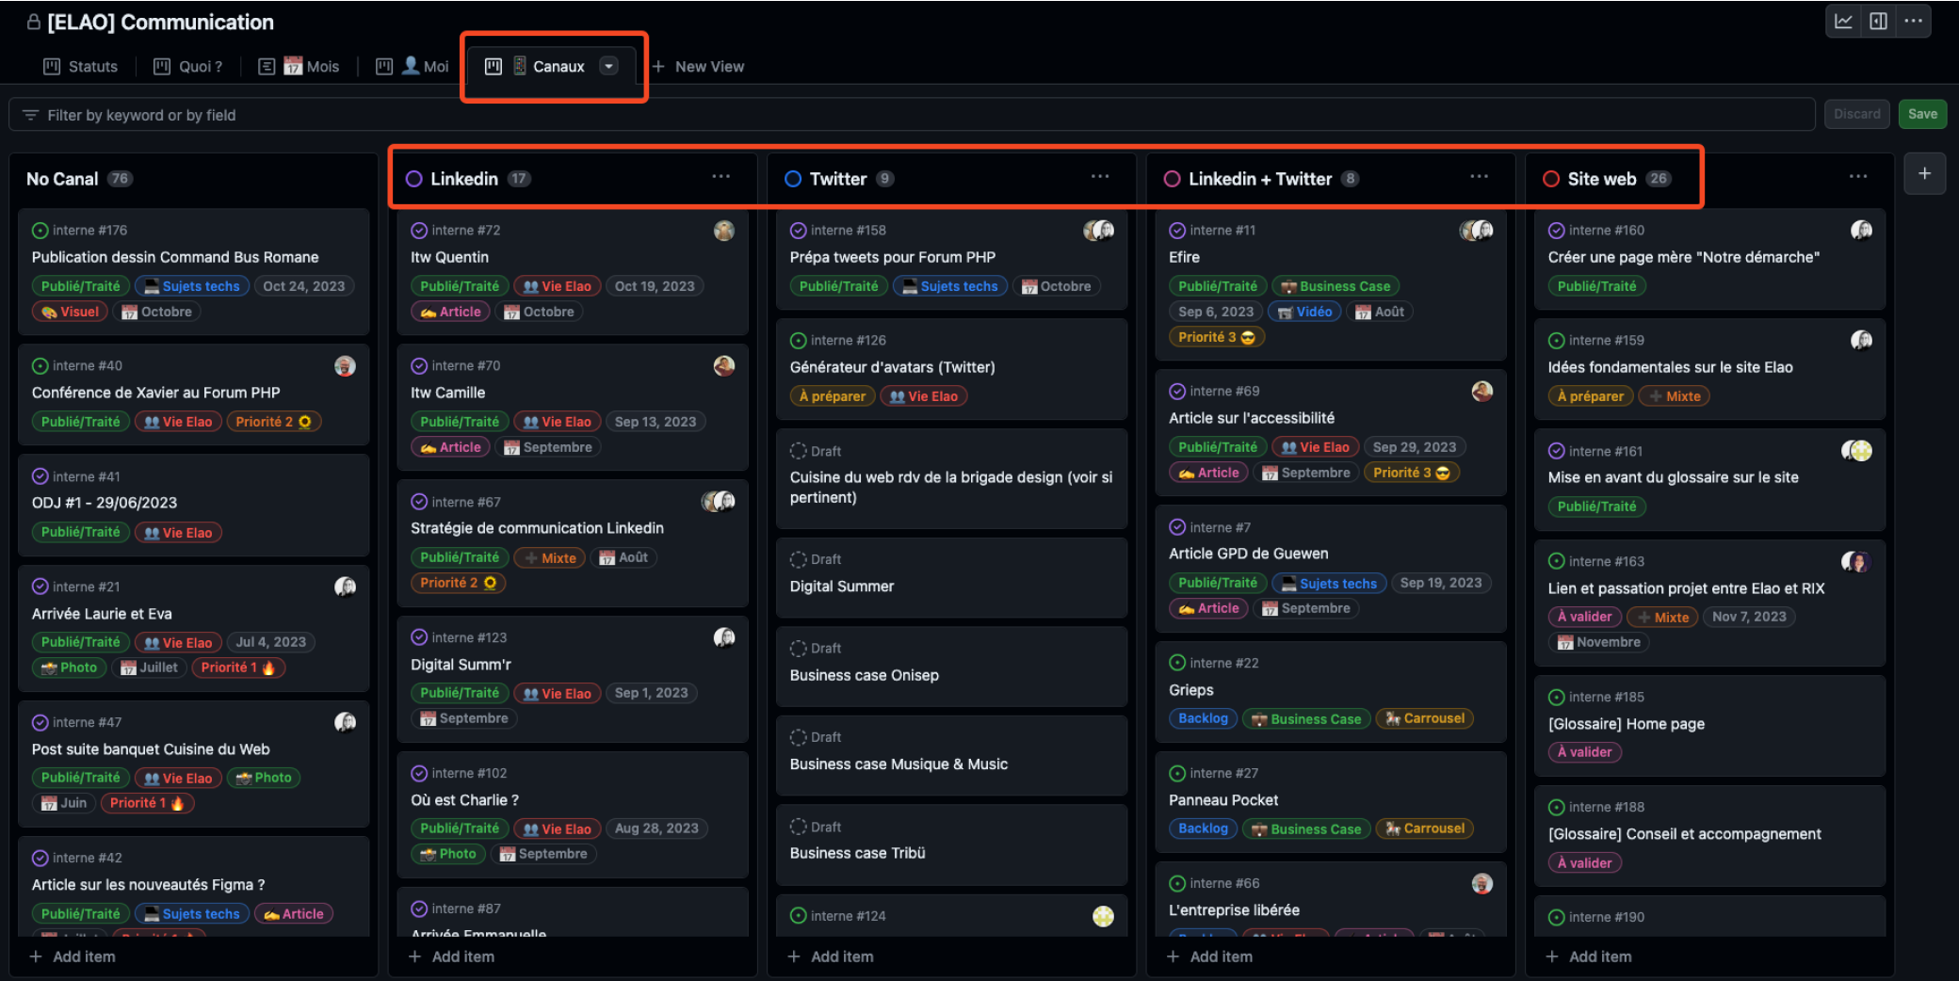
Task: Click the avatar on the interne #72 card
Action: 724,230
